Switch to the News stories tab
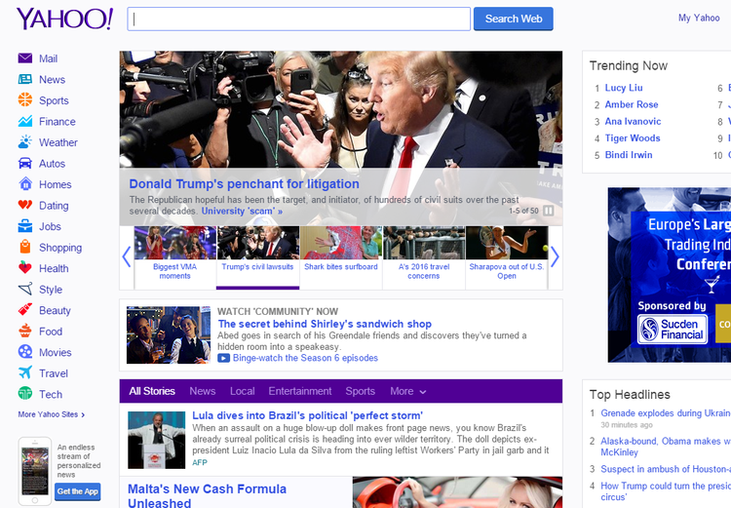 (203, 391)
